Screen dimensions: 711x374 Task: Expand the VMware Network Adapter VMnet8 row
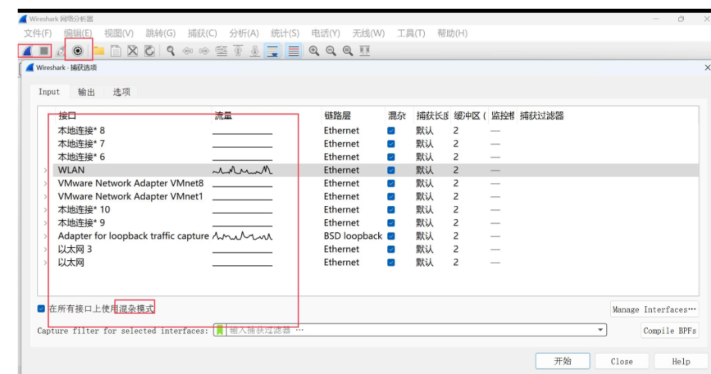point(45,184)
